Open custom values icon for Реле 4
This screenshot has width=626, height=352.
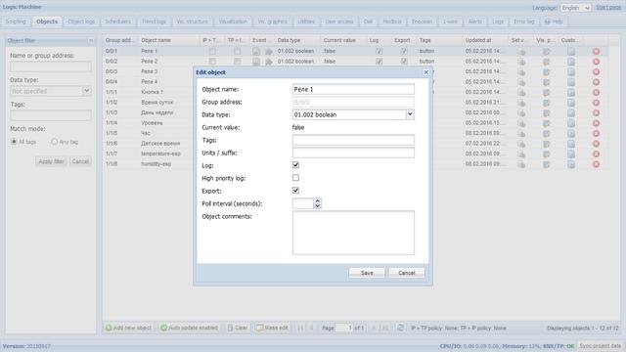571,82
